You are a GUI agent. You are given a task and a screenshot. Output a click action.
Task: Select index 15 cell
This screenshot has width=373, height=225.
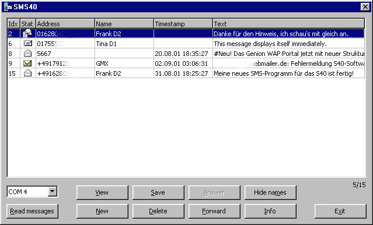13,73
